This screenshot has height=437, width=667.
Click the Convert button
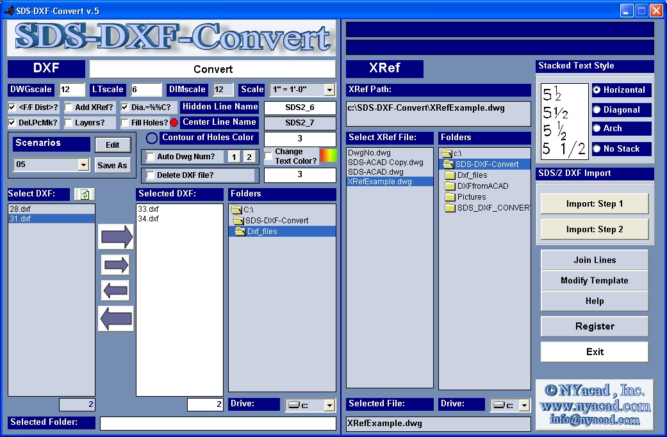[213, 69]
